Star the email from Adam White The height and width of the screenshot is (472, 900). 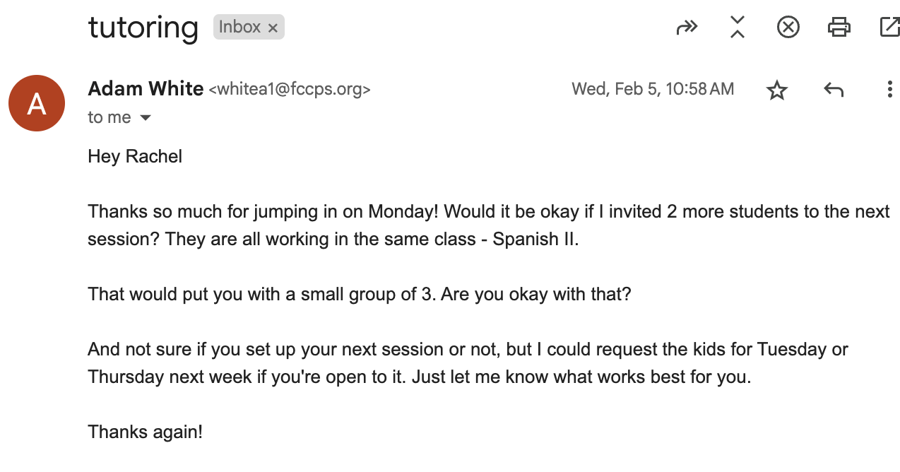(x=777, y=90)
